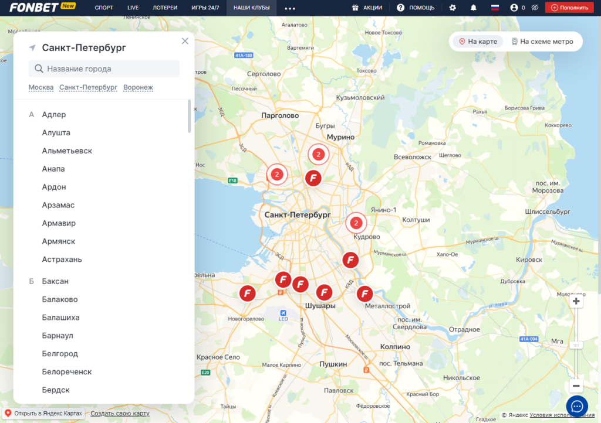Open map in Яндекс.Карты
Image resolution: width=601 pixels, height=423 pixels.
(x=43, y=414)
